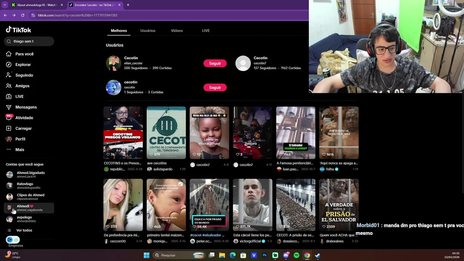464x261 pixels.
Task: Open the 'A Famosa penitenciári...' video
Action: pyautogui.click(x=296, y=133)
